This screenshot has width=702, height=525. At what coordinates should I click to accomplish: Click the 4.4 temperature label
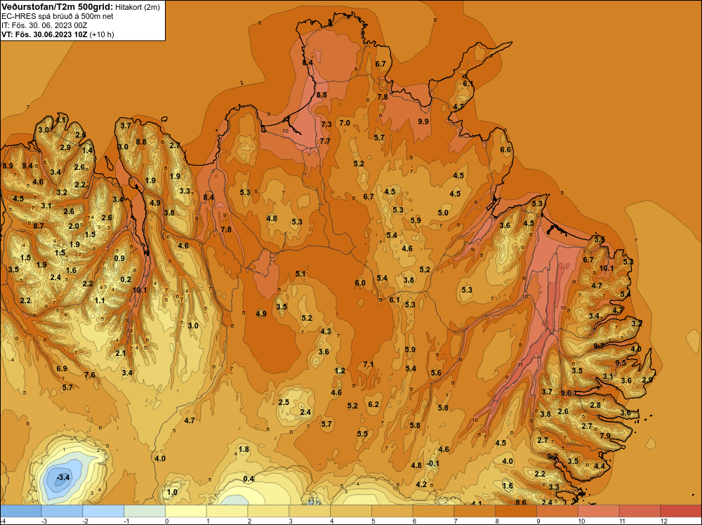pos(599,466)
